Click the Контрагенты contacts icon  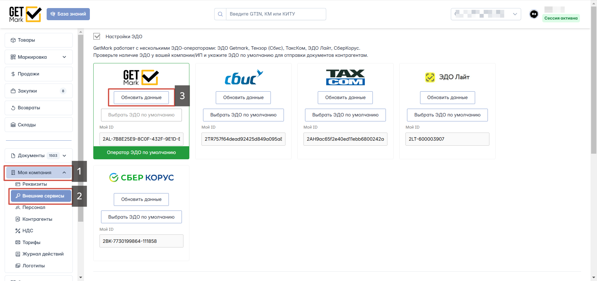click(x=18, y=219)
